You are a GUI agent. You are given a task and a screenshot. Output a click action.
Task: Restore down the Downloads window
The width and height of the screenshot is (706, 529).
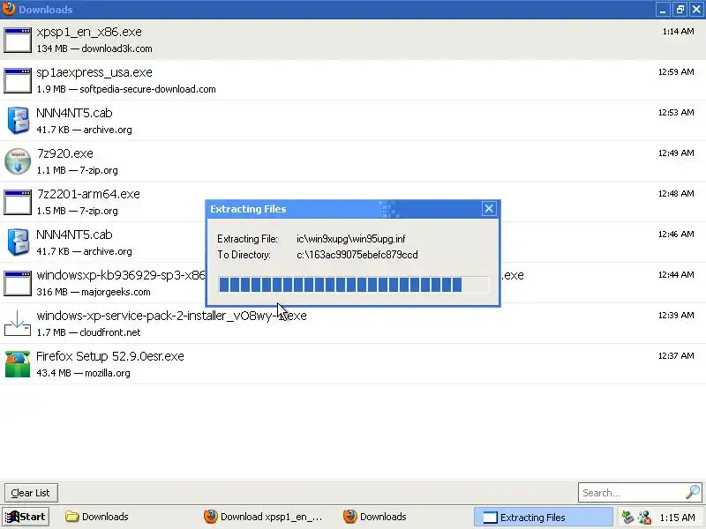680,9
